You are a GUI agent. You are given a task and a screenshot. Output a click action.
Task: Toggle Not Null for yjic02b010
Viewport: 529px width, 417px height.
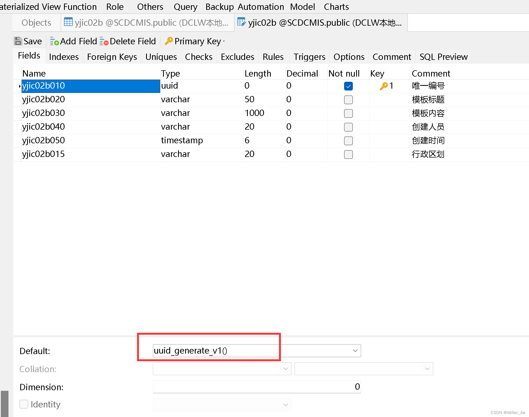click(349, 86)
